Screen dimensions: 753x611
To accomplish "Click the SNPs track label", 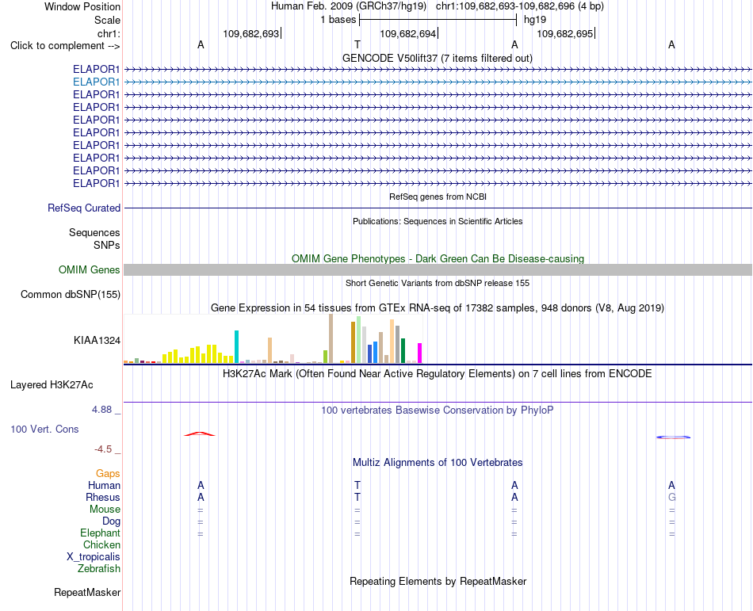I will pos(107,245).
